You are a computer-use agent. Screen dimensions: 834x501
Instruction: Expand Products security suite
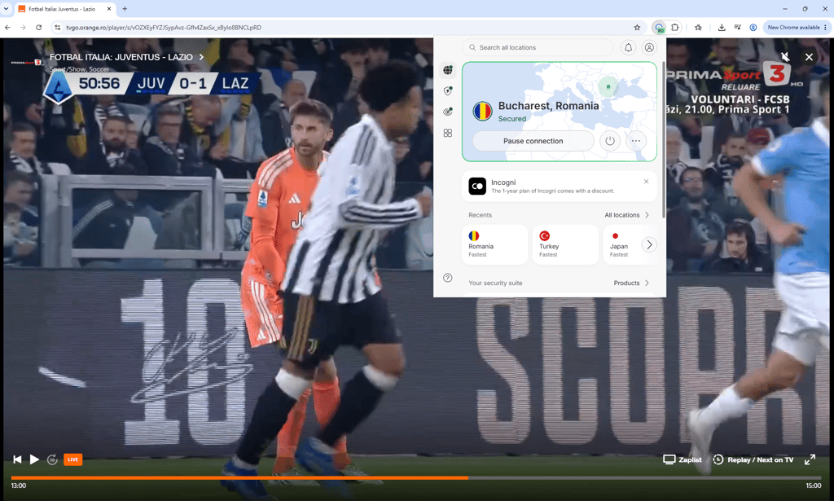[632, 283]
